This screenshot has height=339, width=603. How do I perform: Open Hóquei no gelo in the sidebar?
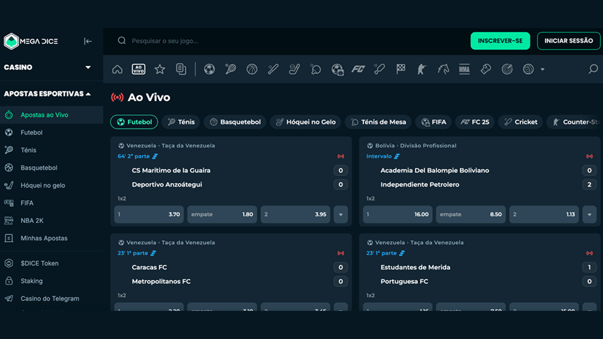coord(51,185)
